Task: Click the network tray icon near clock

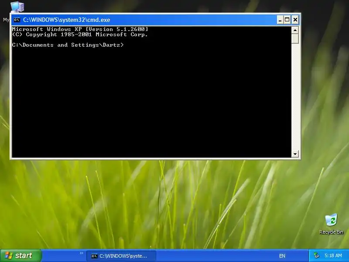Action: (316, 255)
